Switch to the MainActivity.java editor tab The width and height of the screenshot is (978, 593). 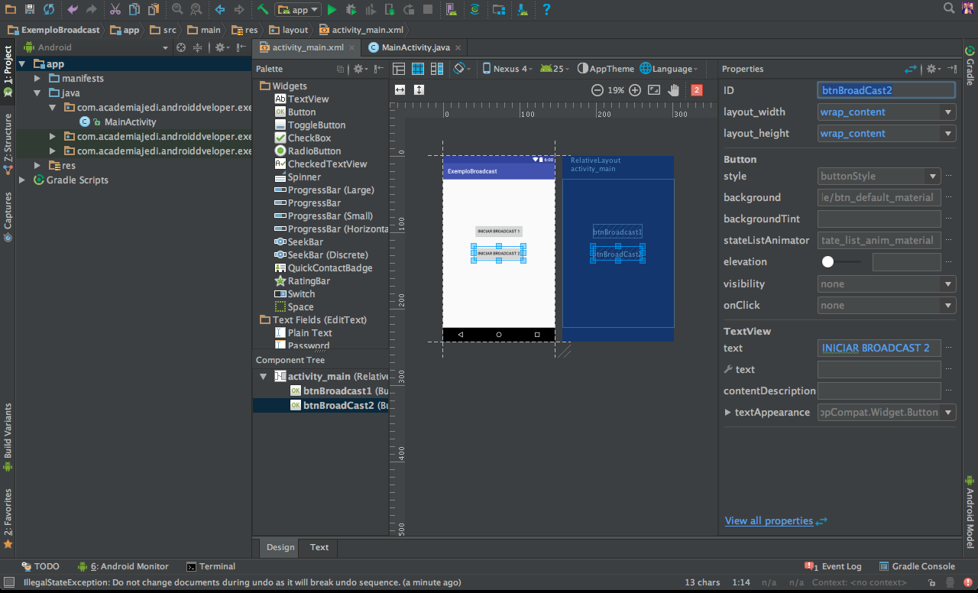tap(415, 47)
